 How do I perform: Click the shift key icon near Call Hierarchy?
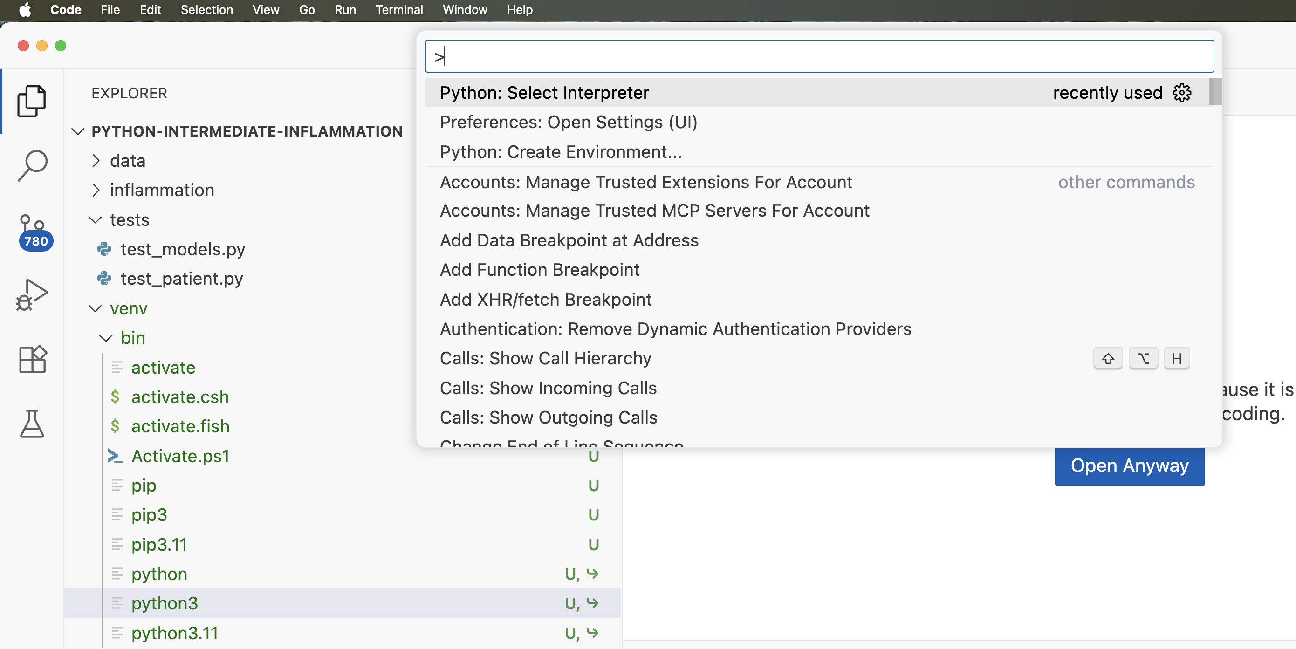click(1108, 358)
